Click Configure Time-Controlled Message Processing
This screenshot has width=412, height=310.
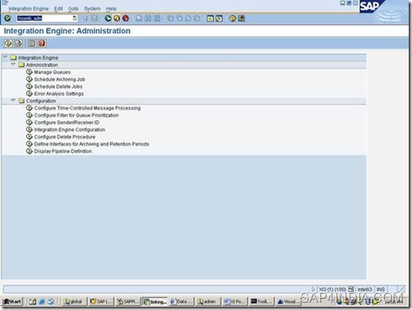pos(87,108)
